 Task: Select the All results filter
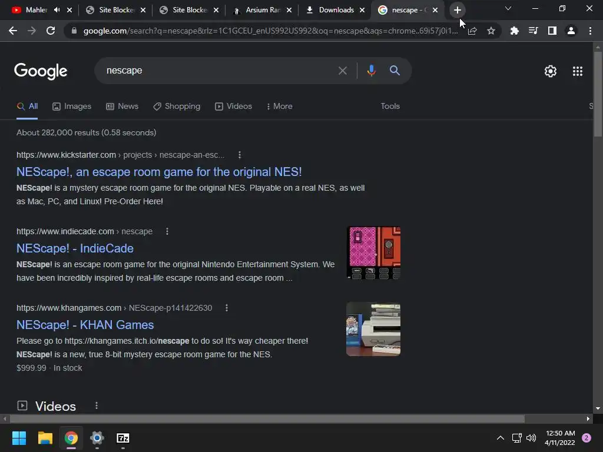(x=27, y=107)
